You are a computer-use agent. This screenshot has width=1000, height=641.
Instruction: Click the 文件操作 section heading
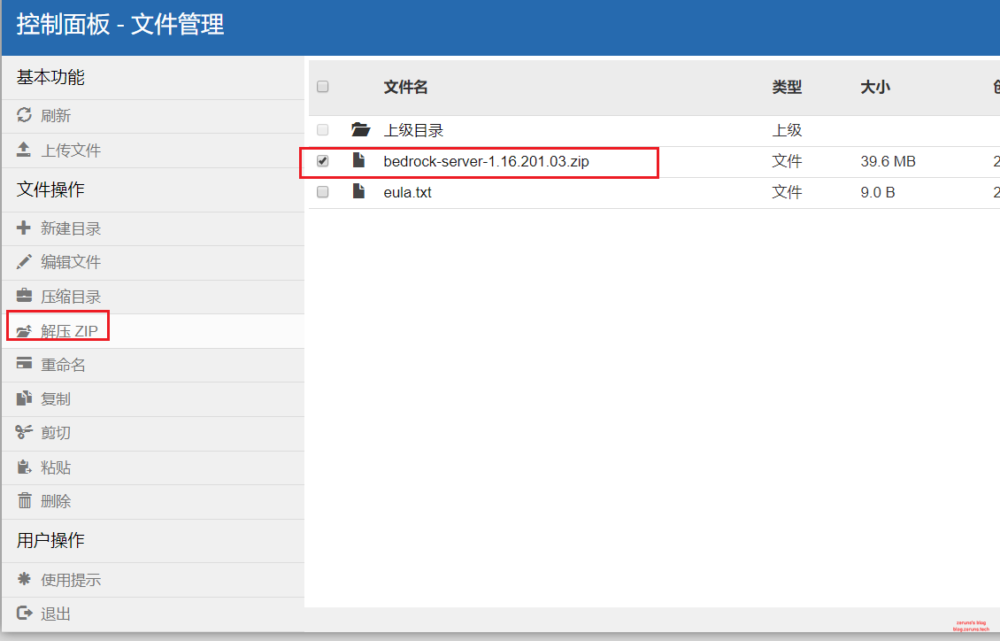pyautogui.click(x=50, y=189)
